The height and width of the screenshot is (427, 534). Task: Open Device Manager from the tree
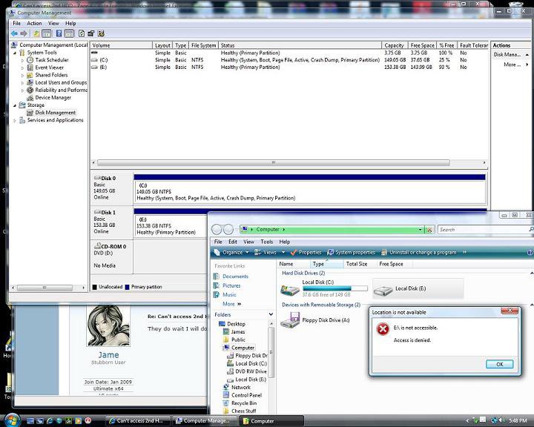pyautogui.click(x=53, y=97)
